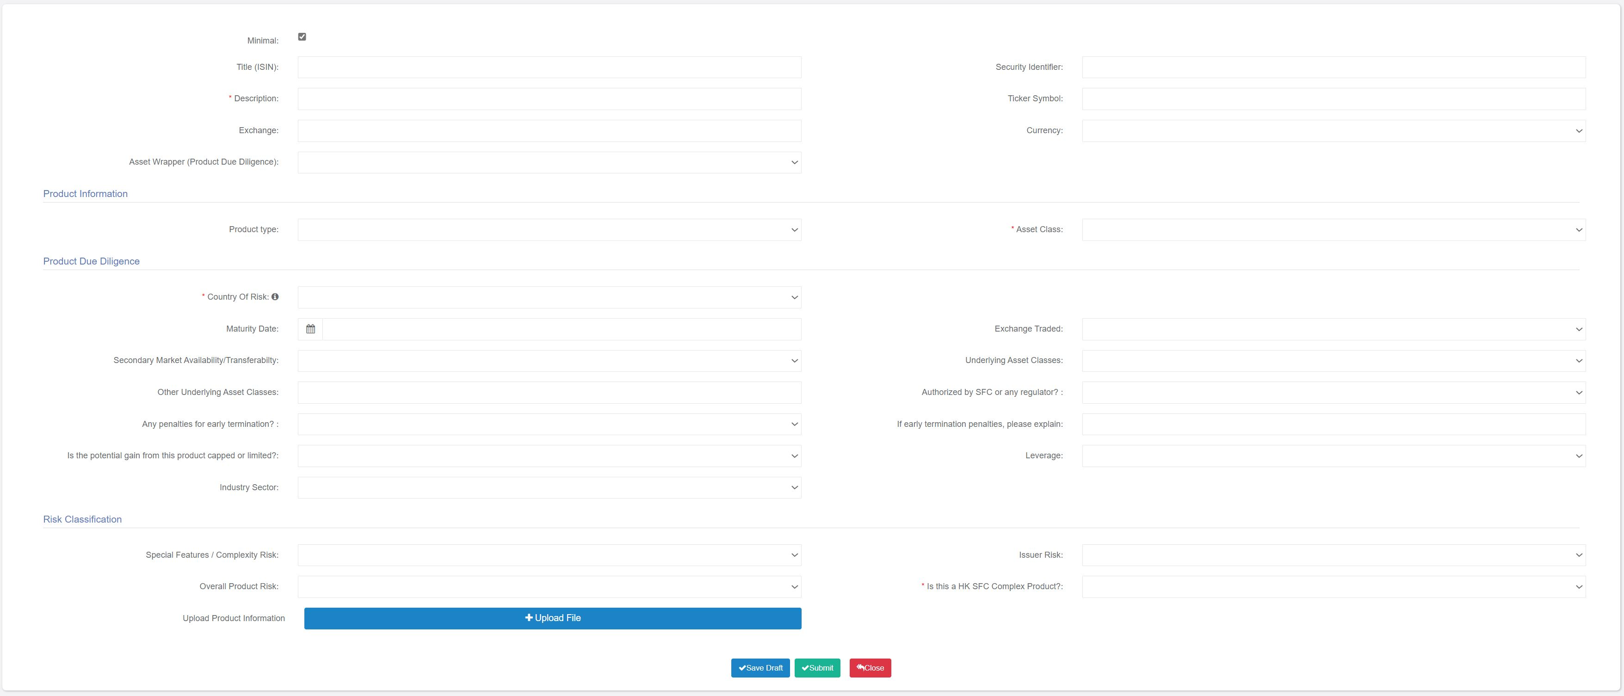Click into the Ticker Symbol field
The height and width of the screenshot is (696, 1624).
[1334, 99]
